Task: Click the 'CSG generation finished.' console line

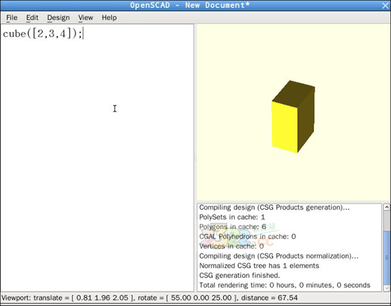Action: [239, 275]
